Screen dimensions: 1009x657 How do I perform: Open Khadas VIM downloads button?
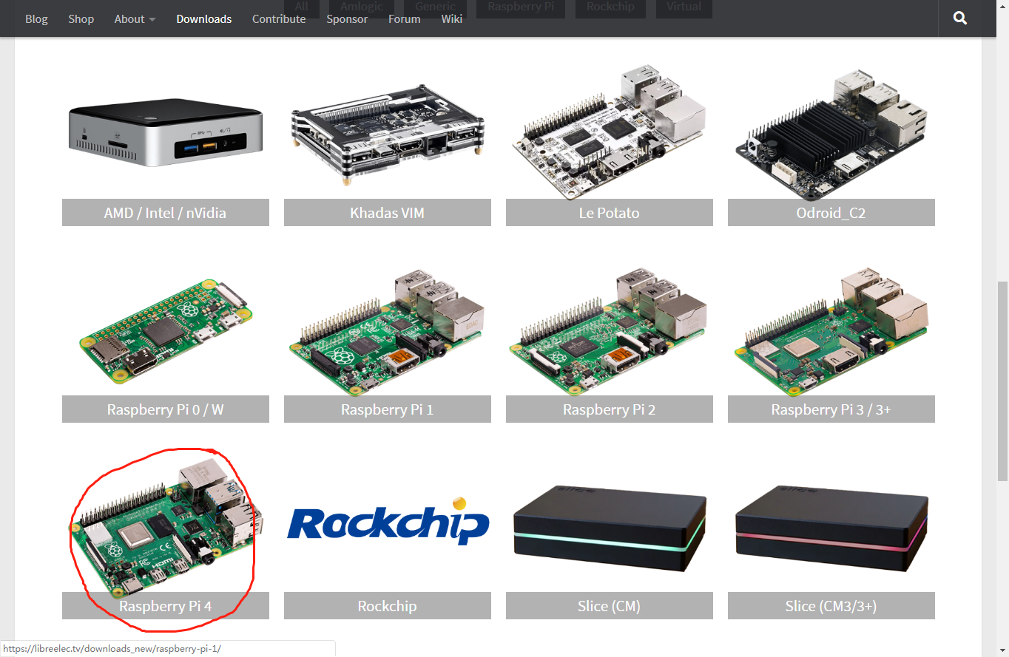(388, 213)
